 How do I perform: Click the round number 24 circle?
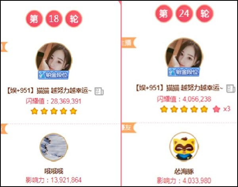tap(184, 13)
